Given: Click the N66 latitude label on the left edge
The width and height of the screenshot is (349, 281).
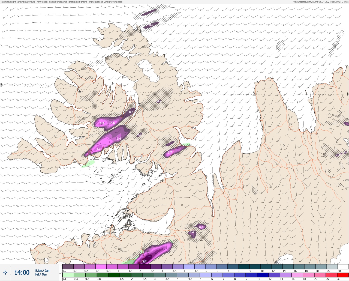Looking at the screenshot, I should tap(1, 85).
